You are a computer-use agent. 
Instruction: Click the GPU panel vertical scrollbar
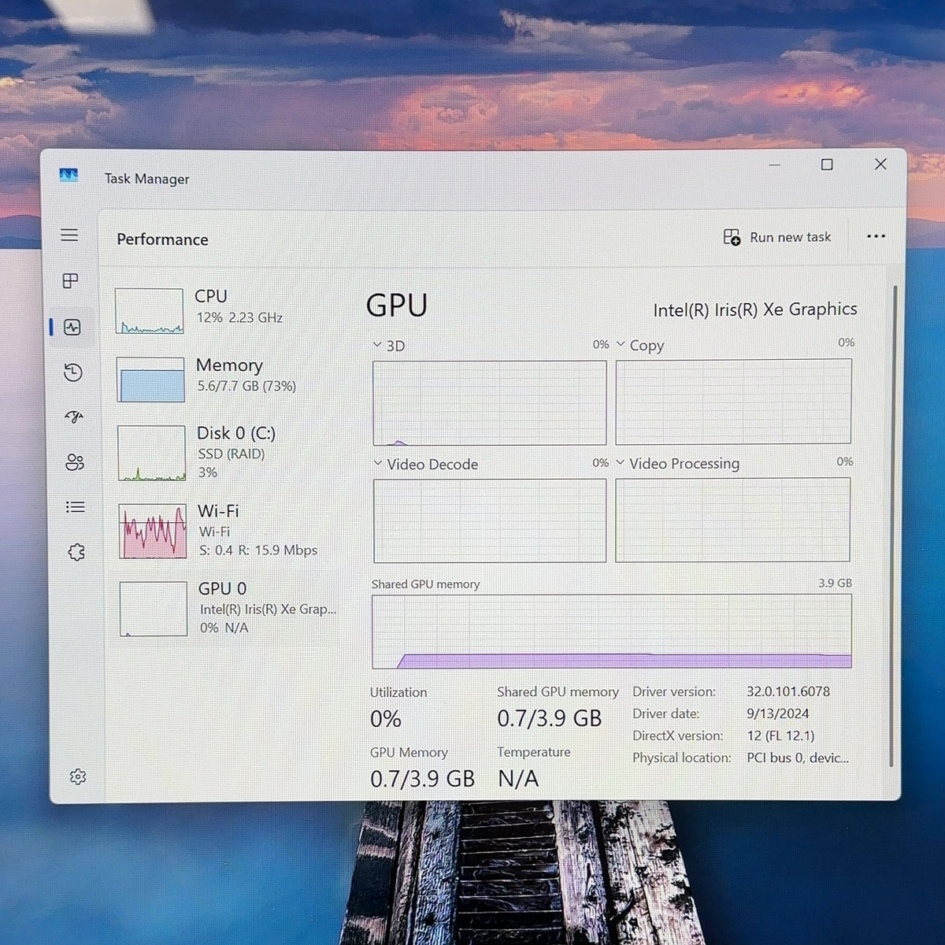[x=894, y=525]
